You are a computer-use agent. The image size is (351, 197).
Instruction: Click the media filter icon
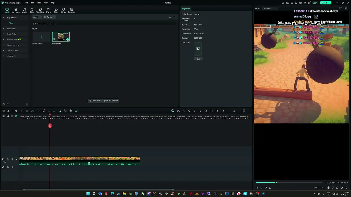click(170, 17)
